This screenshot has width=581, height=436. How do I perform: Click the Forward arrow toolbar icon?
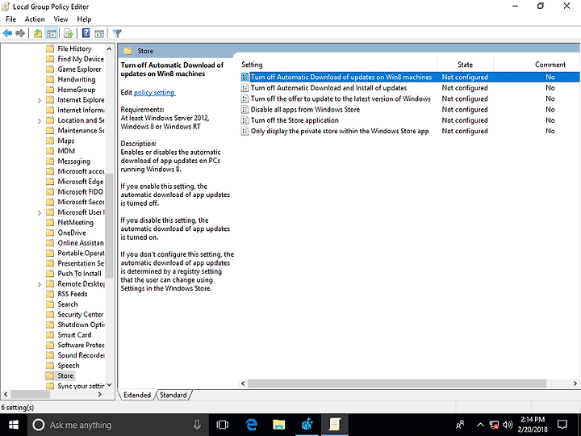(x=20, y=33)
